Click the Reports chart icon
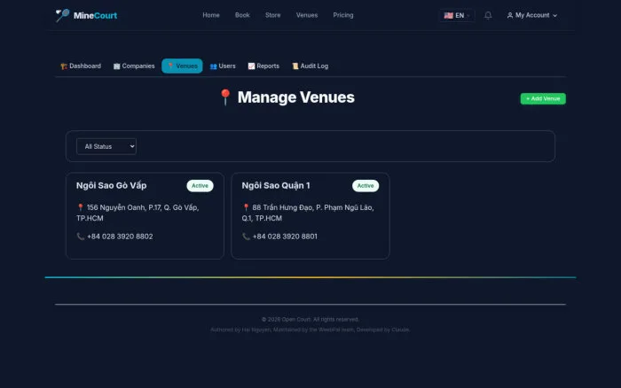The width and height of the screenshot is (621, 388). 251,66
